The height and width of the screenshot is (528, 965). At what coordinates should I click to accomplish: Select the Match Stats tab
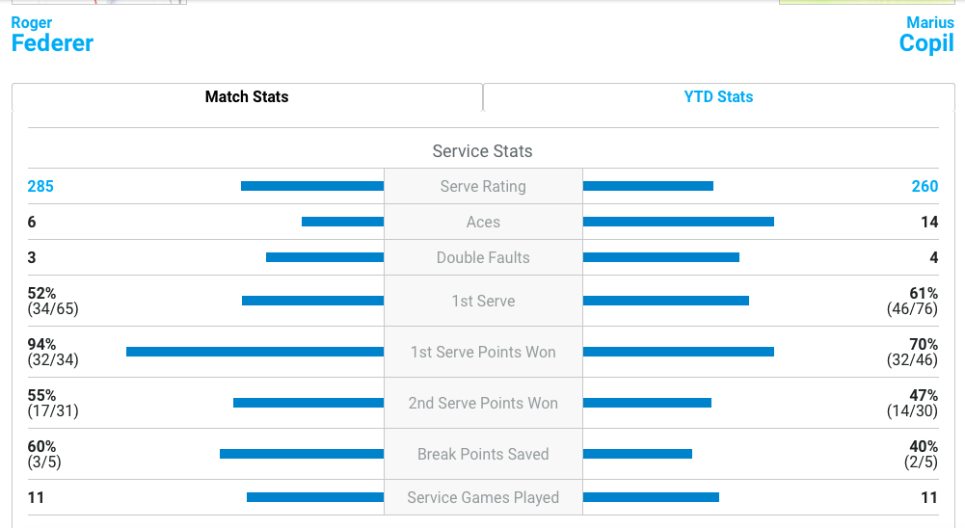point(247,96)
